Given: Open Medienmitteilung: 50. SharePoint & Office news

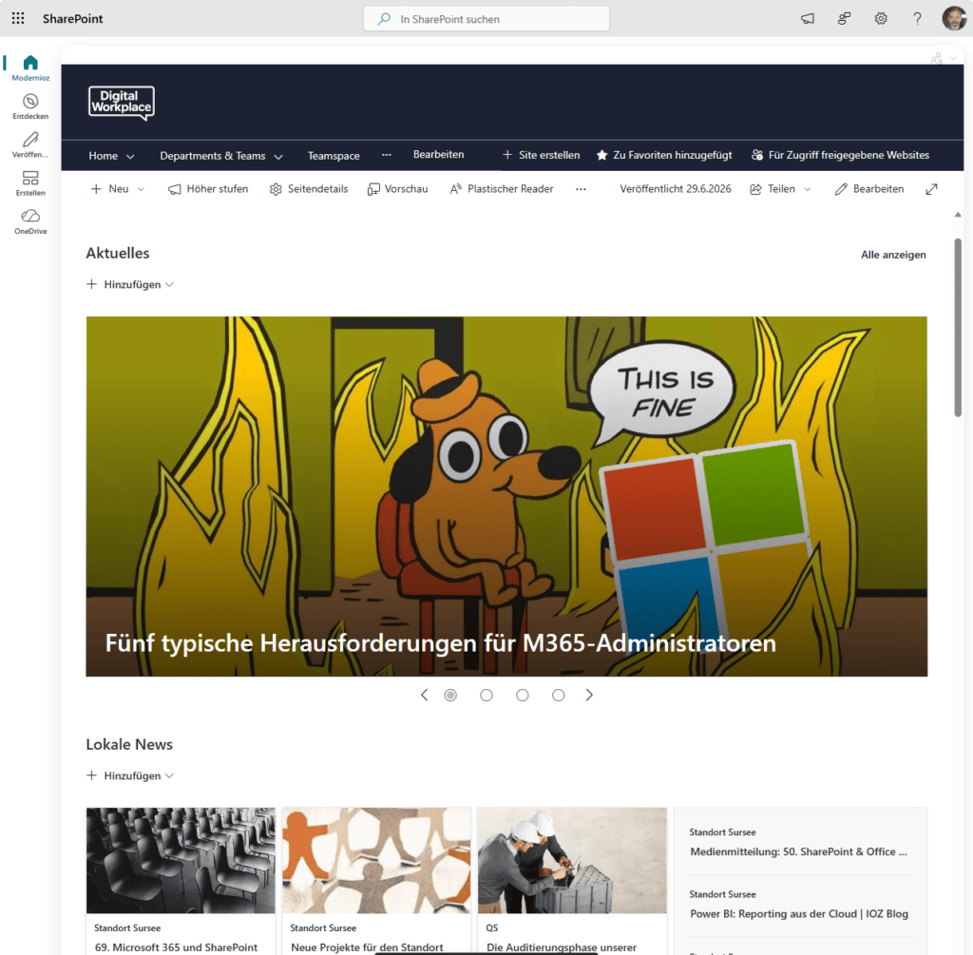Looking at the screenshot, I should pos(798,851).
